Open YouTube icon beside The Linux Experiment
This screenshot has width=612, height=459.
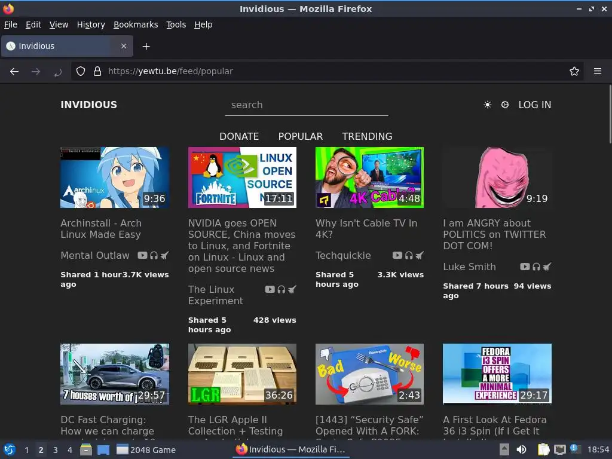270,289
